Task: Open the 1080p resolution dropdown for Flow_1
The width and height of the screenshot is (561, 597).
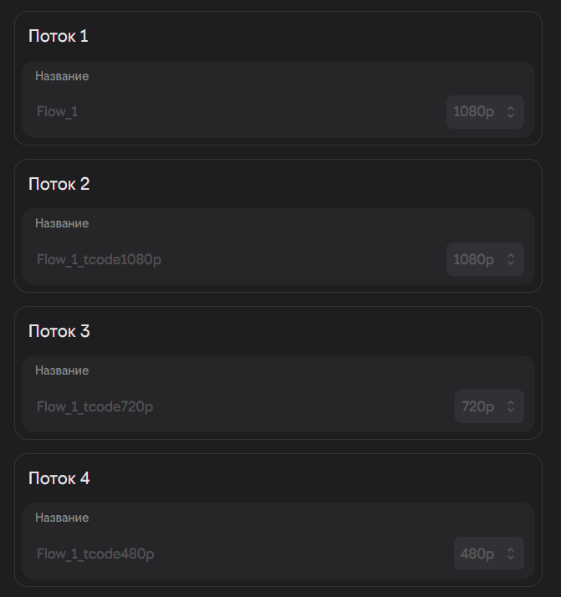Action: point(484,112)
